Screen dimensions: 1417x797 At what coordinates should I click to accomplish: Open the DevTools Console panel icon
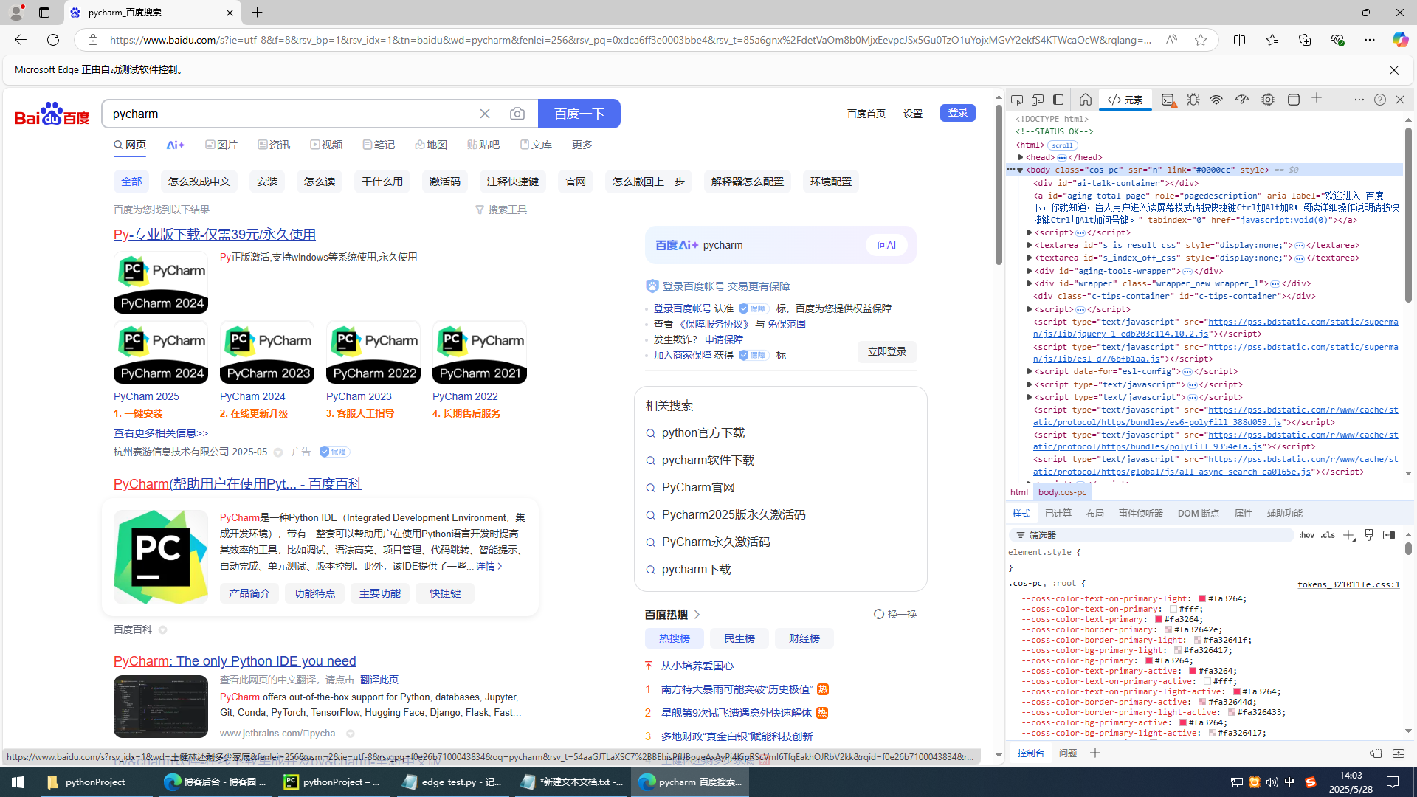(1168, 100)
